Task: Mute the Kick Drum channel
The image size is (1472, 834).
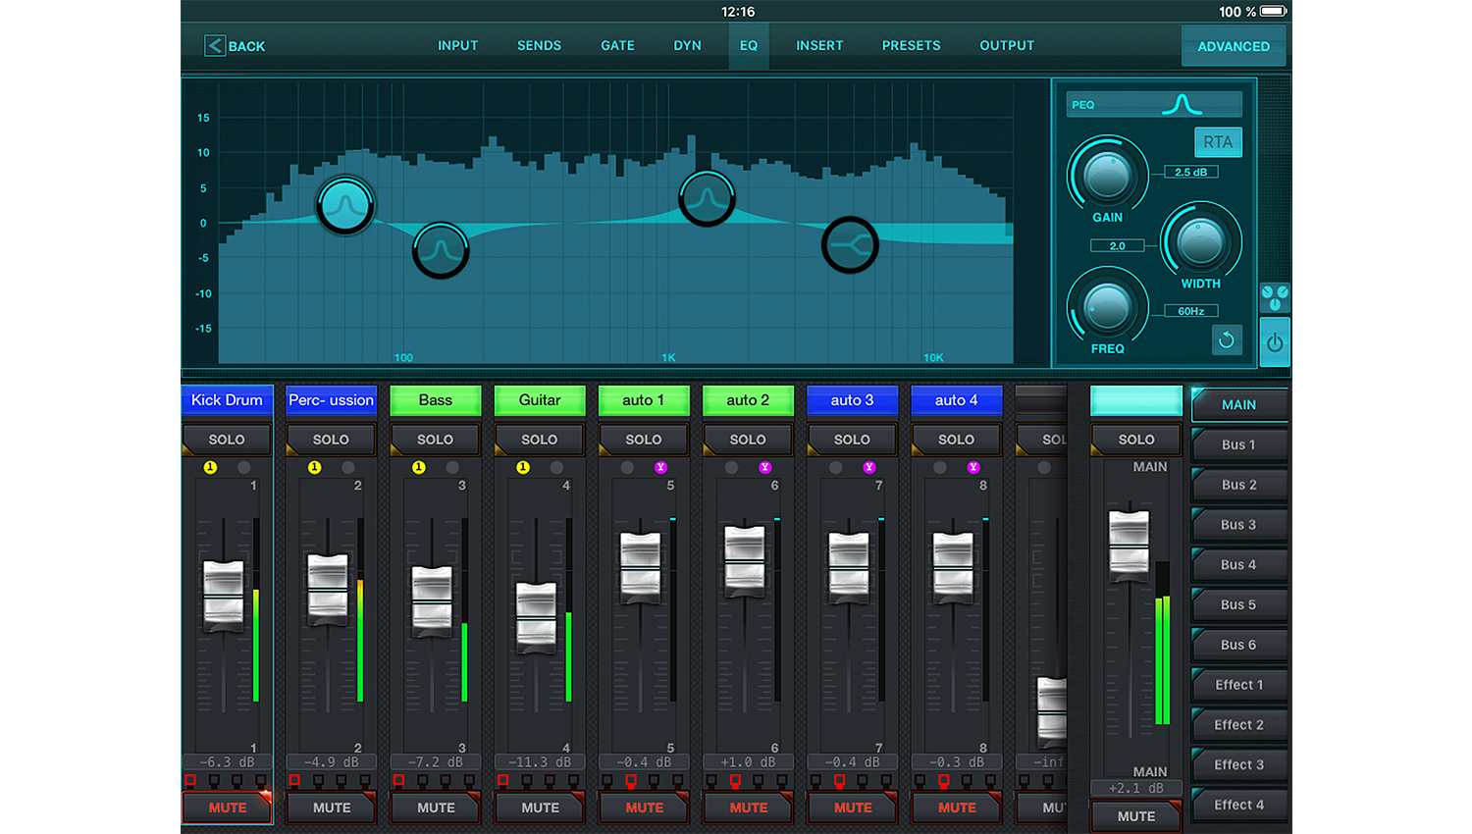Action: point(227,808)
